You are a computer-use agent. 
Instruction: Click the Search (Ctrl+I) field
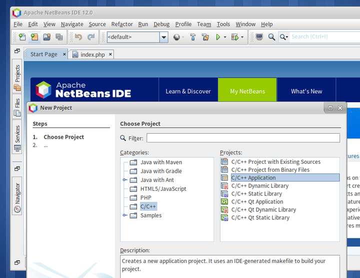[x=324, y=37]
